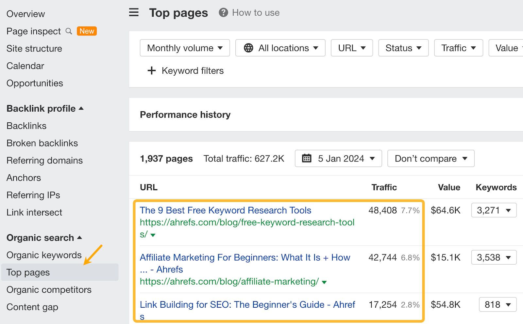Viewport: 523px width, 324px height.
Task: Open the Don't compare dropdown
Action: tap(430, 158)
